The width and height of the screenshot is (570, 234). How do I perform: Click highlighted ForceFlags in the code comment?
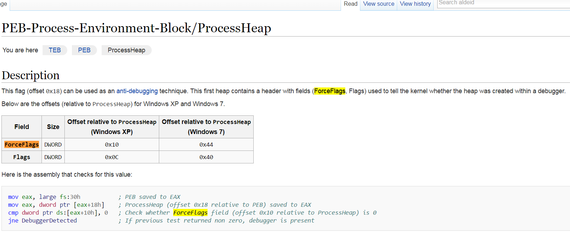tap(190, 212)
